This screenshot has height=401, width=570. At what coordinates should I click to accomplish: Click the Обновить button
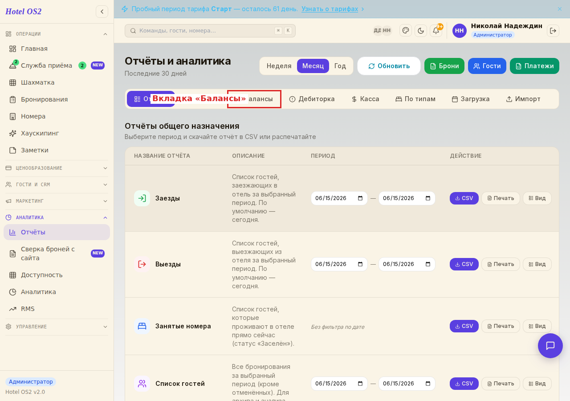click(389, 66)
